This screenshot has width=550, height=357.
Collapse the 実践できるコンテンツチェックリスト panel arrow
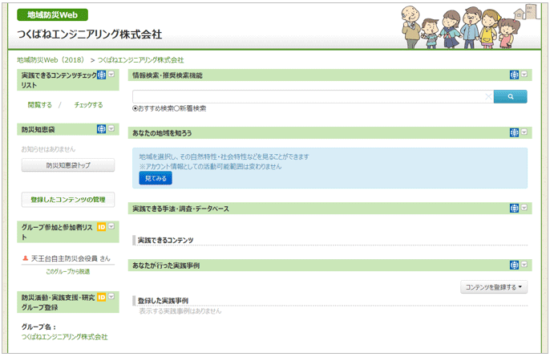111,75
